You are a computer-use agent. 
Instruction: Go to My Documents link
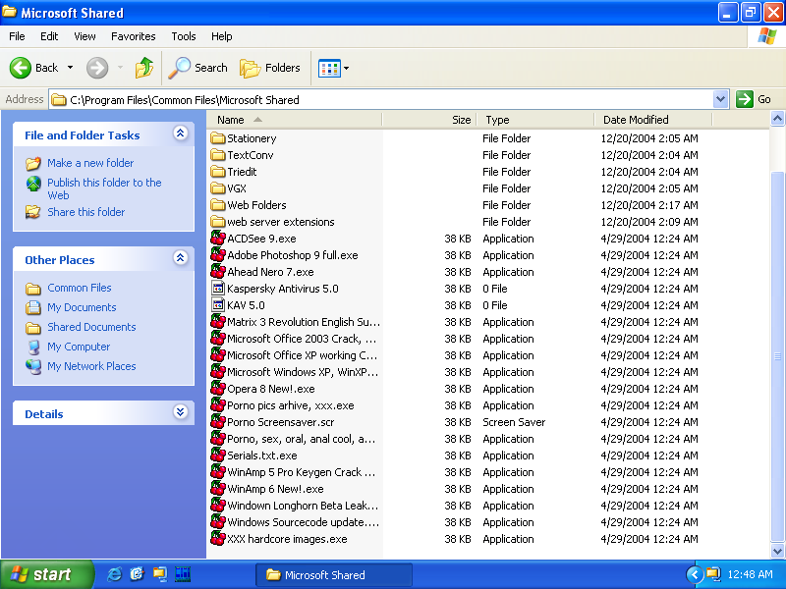click(82, 307)
